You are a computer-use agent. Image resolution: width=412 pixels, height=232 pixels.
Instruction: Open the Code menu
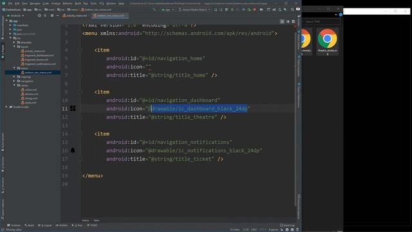(46, 3)
